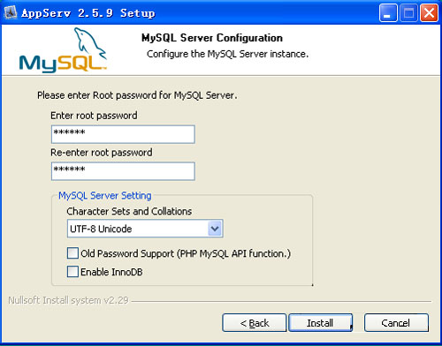
Task: Click the MySQL Server Setting group label
Action: pos(105,195)
